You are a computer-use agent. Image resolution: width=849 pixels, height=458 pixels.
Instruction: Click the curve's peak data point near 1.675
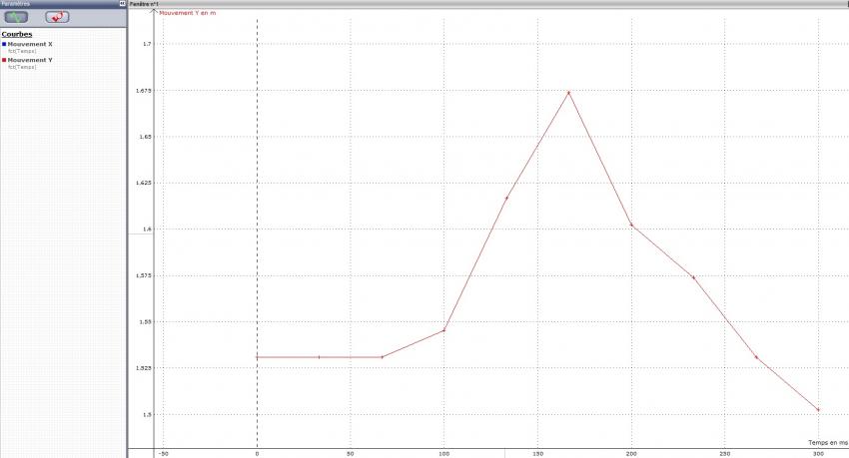pos(568,93)
